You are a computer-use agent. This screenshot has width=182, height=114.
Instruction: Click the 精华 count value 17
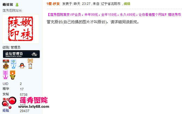pos(22,89)
